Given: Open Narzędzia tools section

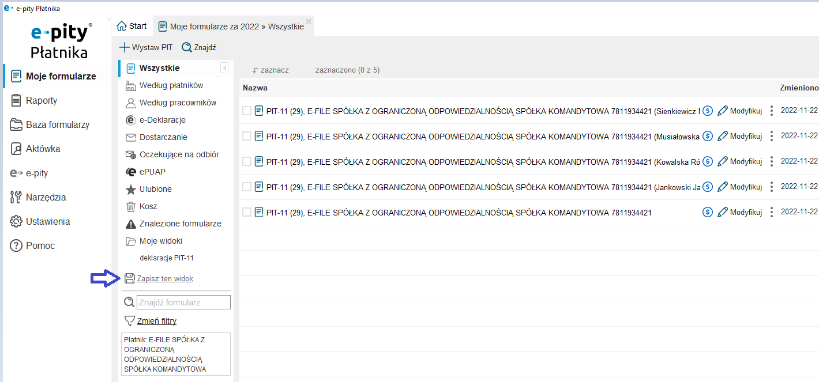Looking at the screenshot, I should pos(38,197).
